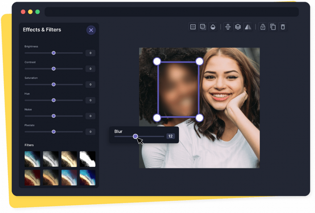Focus the Saturation value field
The width and height of the screenshot is (315, 213).
[90, 84]
